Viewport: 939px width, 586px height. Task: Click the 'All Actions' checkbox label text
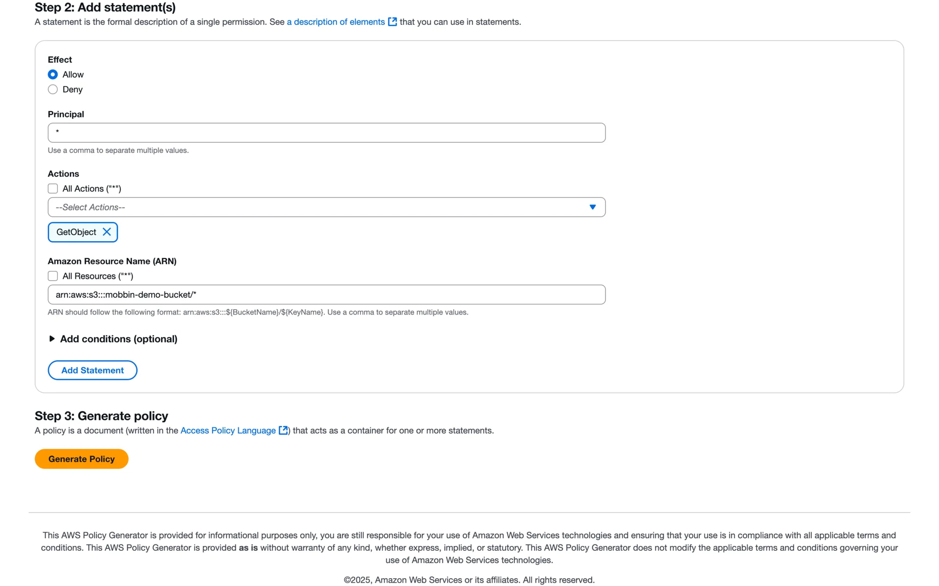[92, 188]
